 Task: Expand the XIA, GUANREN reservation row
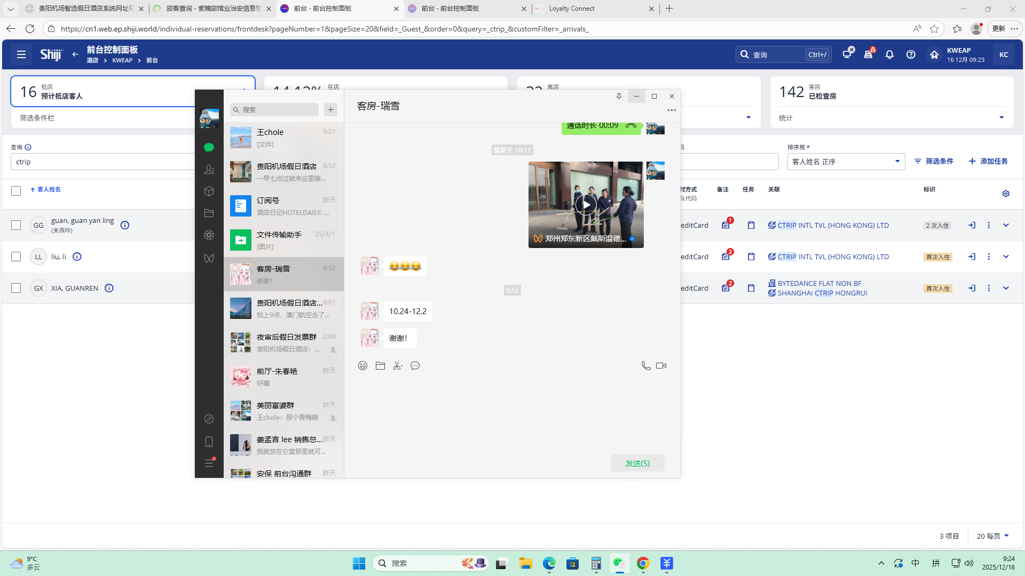1006,288
